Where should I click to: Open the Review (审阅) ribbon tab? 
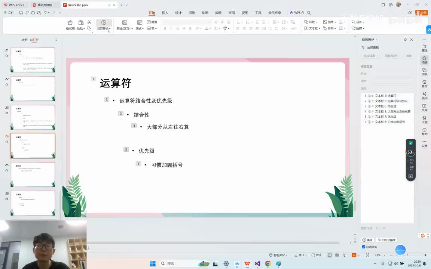(232, 13)
